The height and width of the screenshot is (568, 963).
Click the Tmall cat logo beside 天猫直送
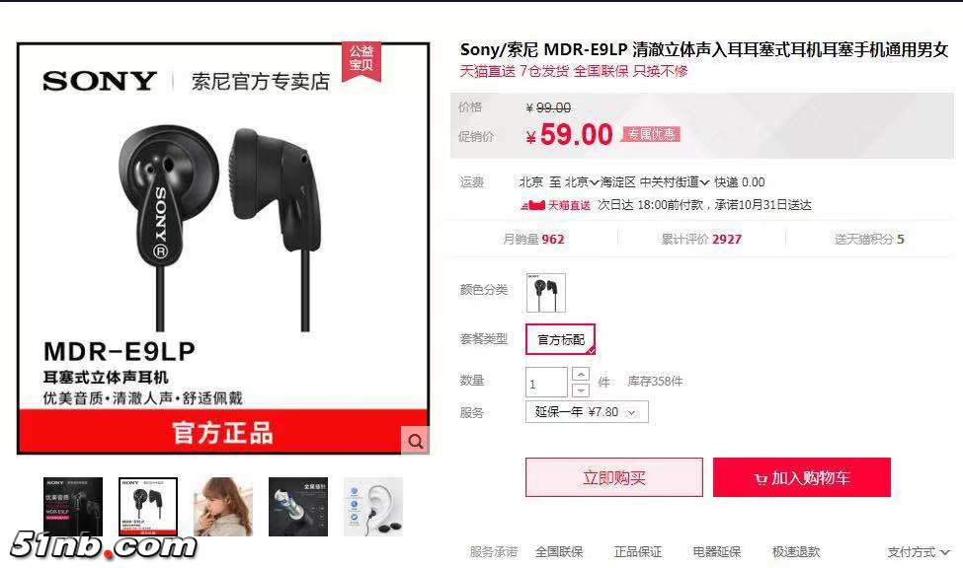(x=532, y=205)
